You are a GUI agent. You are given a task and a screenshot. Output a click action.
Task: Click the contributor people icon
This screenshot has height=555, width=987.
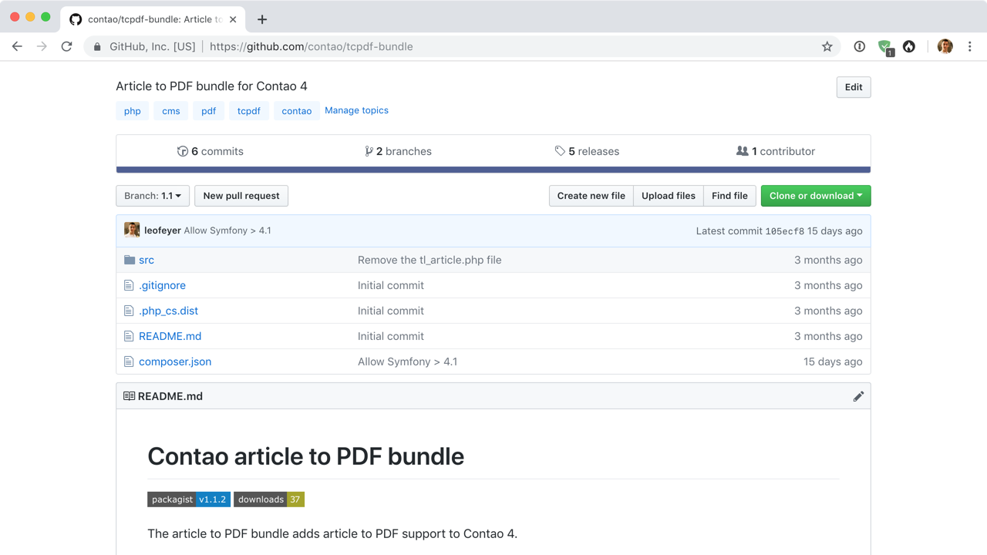[742, 151]
